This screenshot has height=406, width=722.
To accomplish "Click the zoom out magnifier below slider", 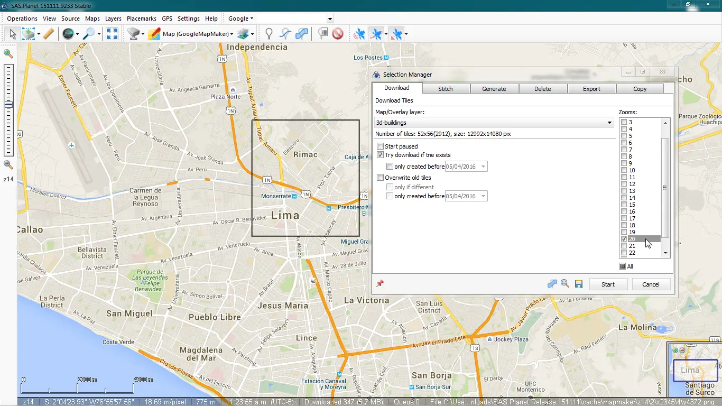I will coord(8,165).
